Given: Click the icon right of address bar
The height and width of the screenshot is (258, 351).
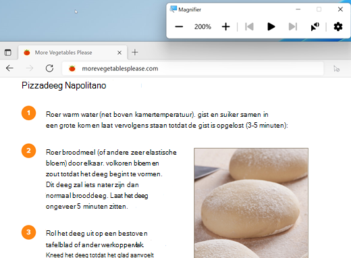Looking at the screenshot, I should [x=337, y=68].
